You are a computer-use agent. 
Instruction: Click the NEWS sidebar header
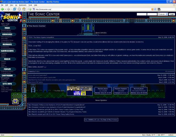tap(7, 28)
